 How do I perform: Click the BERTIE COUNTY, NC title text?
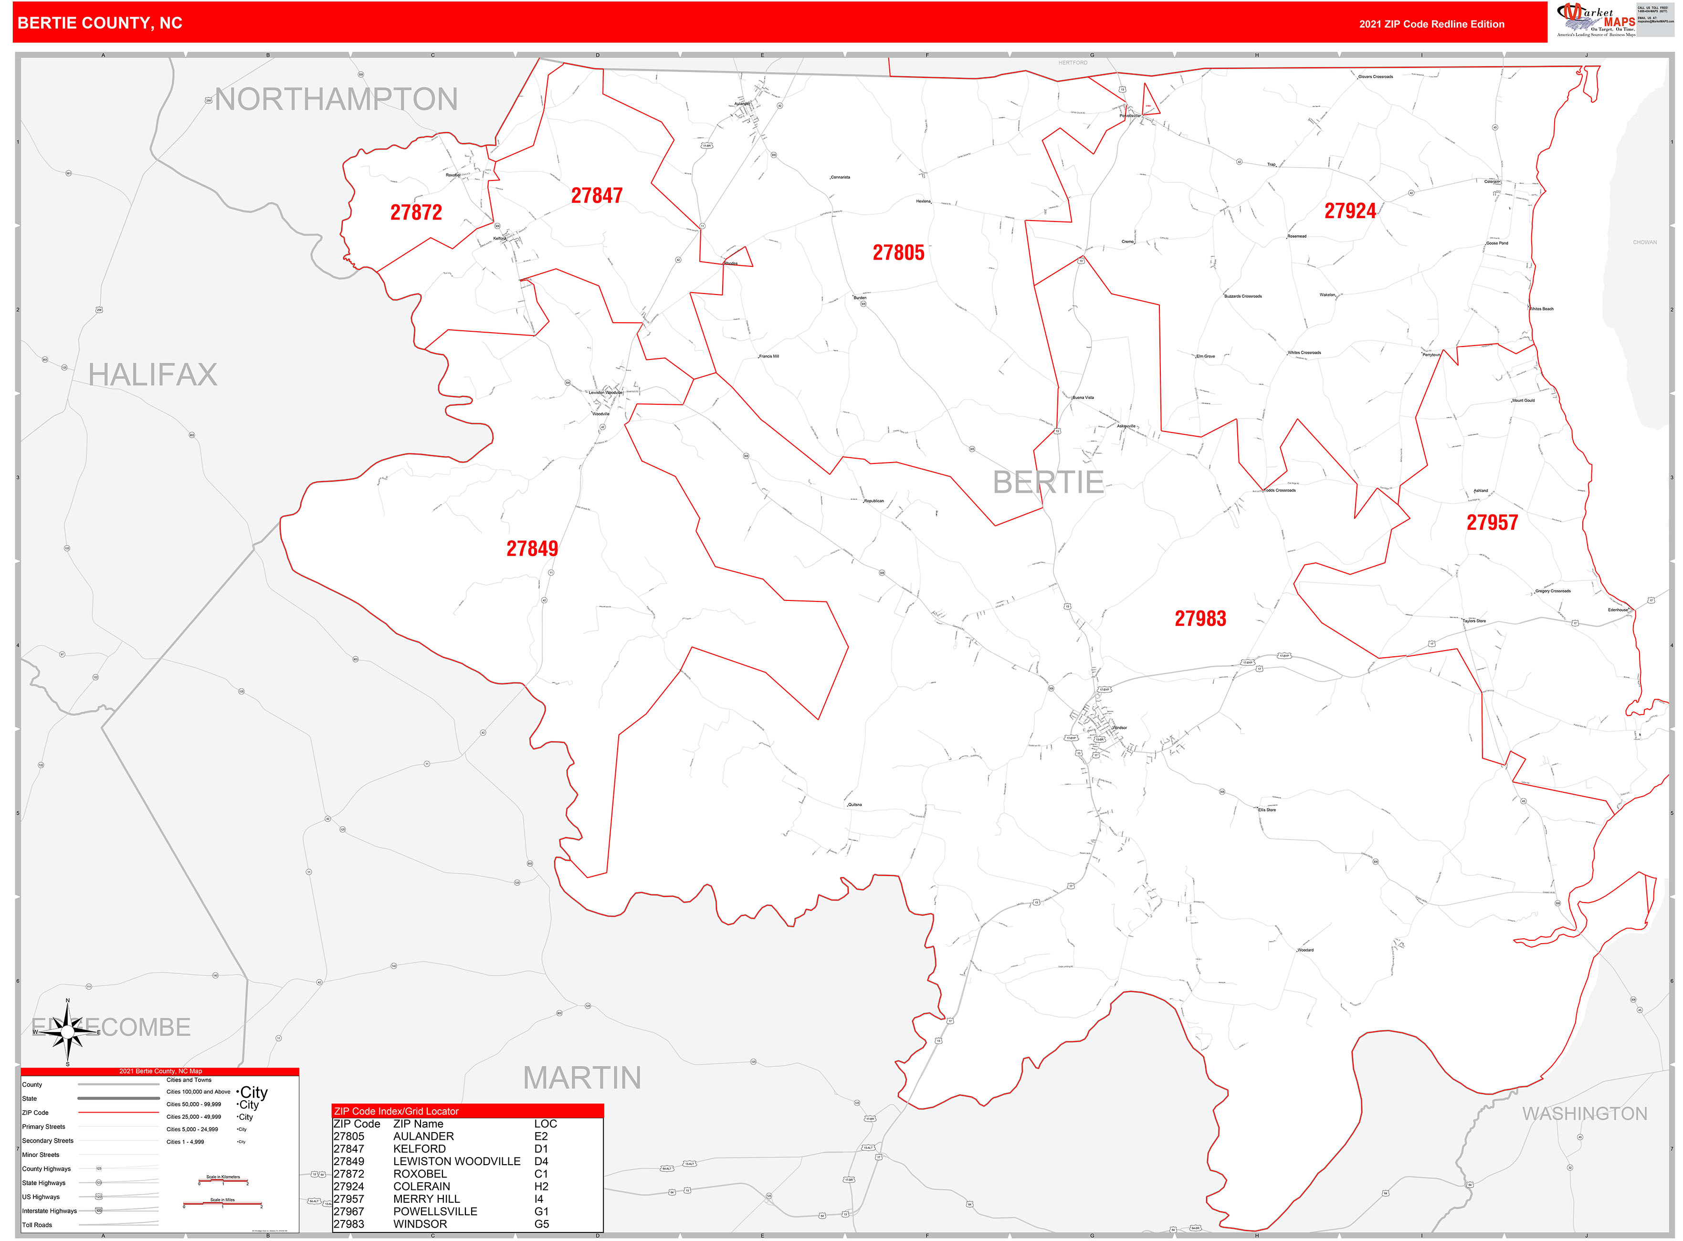coord(100,23)
